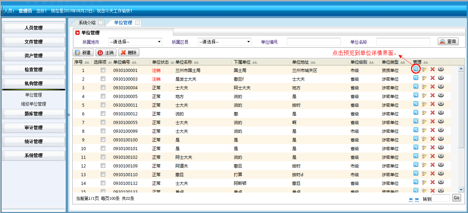The height and width of the screenshot is (213, 468).
Task: Click the 新建 button
Action: (x=83, y=52)
